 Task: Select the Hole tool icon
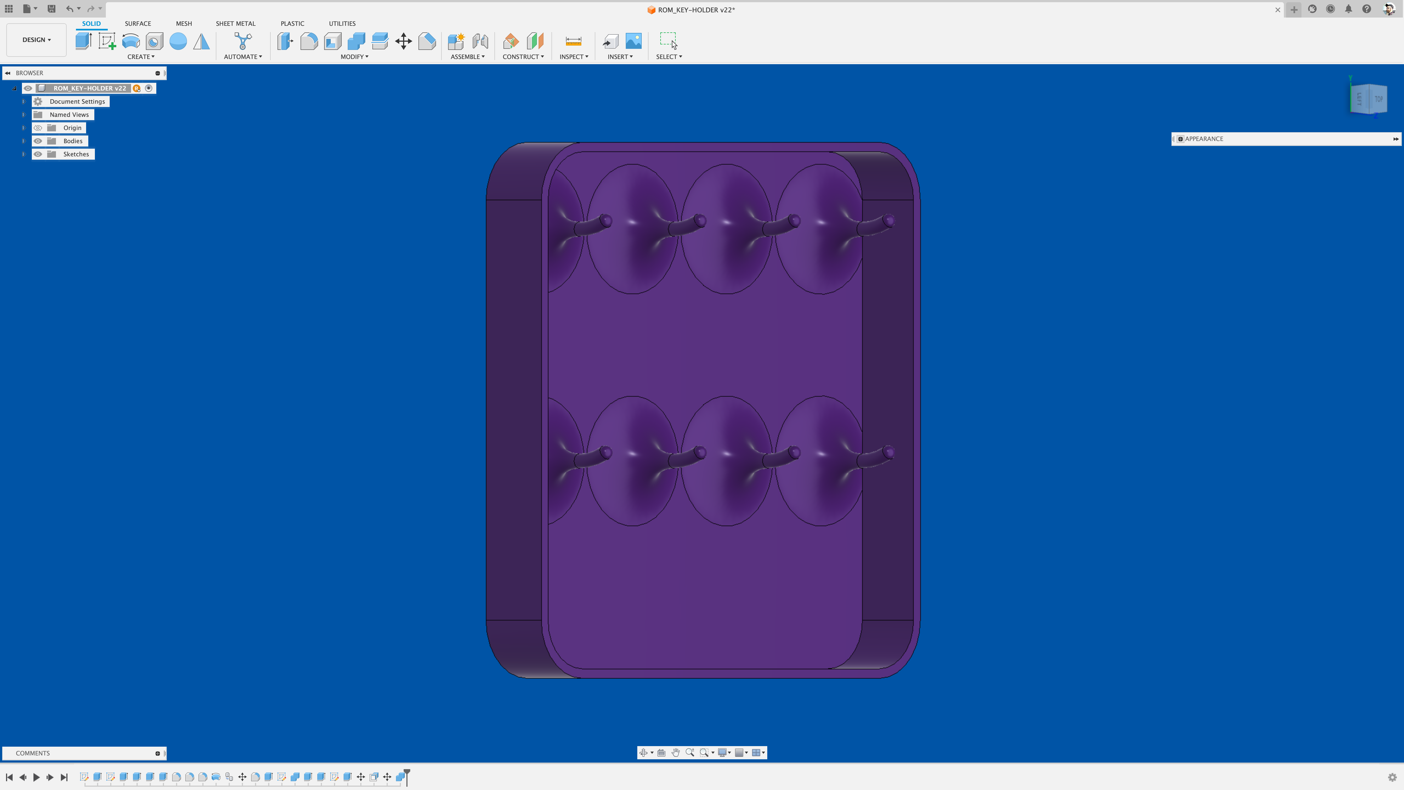coord(154,41)
